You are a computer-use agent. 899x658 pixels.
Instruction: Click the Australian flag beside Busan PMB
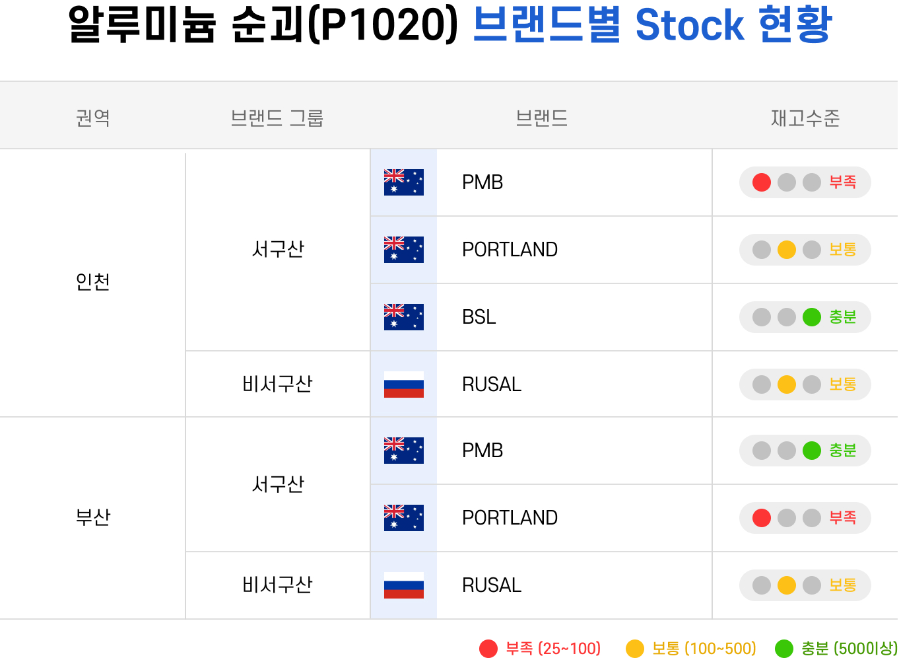click(403, 451)
